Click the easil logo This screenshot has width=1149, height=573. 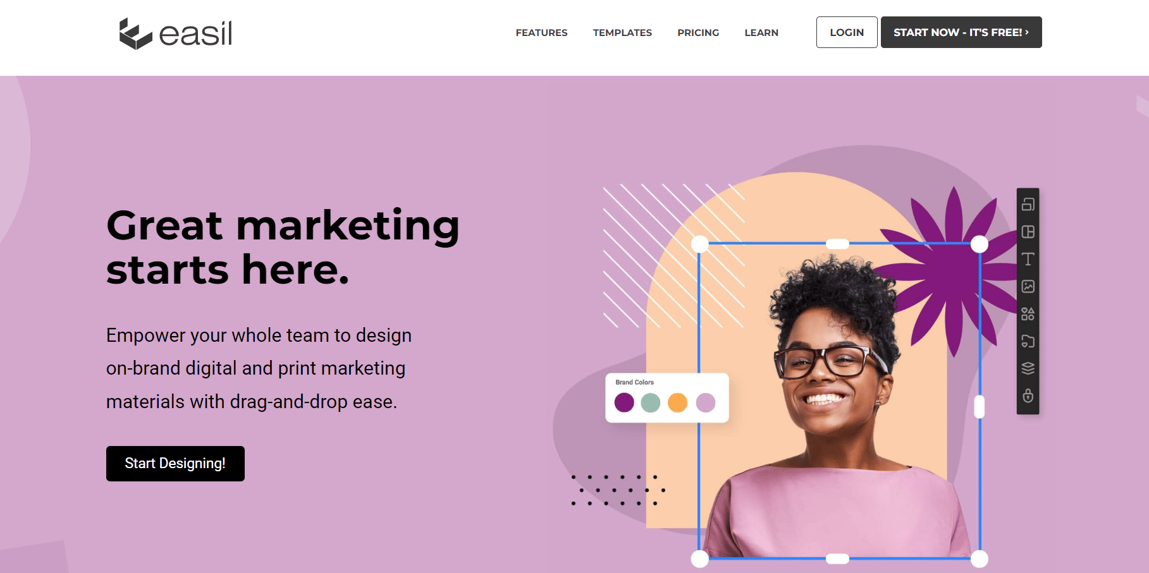176,33
